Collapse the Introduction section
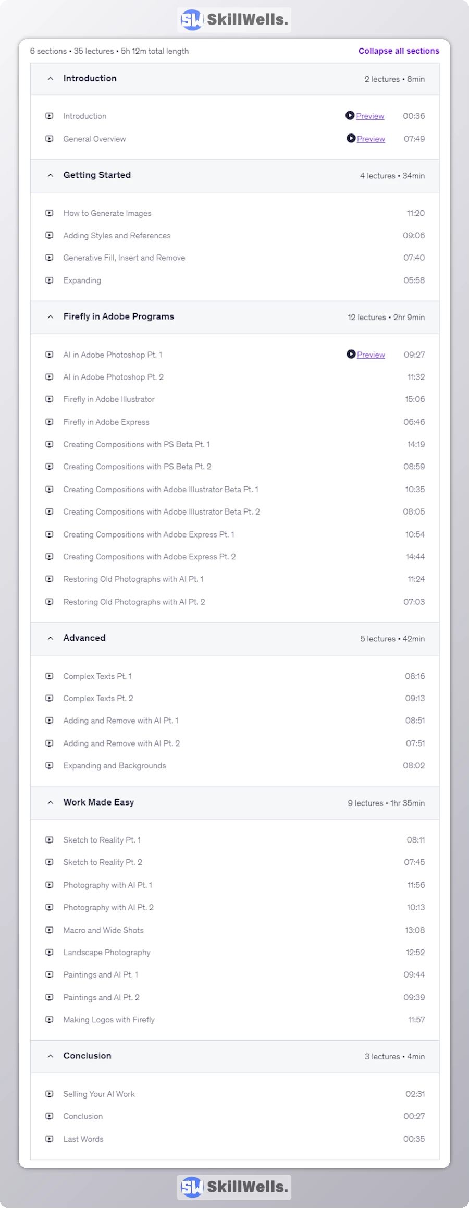 (x=50, y=79)
